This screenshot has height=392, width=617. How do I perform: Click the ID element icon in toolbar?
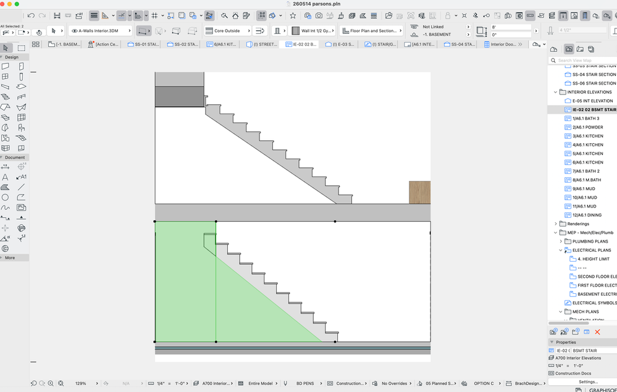[519, 15]
